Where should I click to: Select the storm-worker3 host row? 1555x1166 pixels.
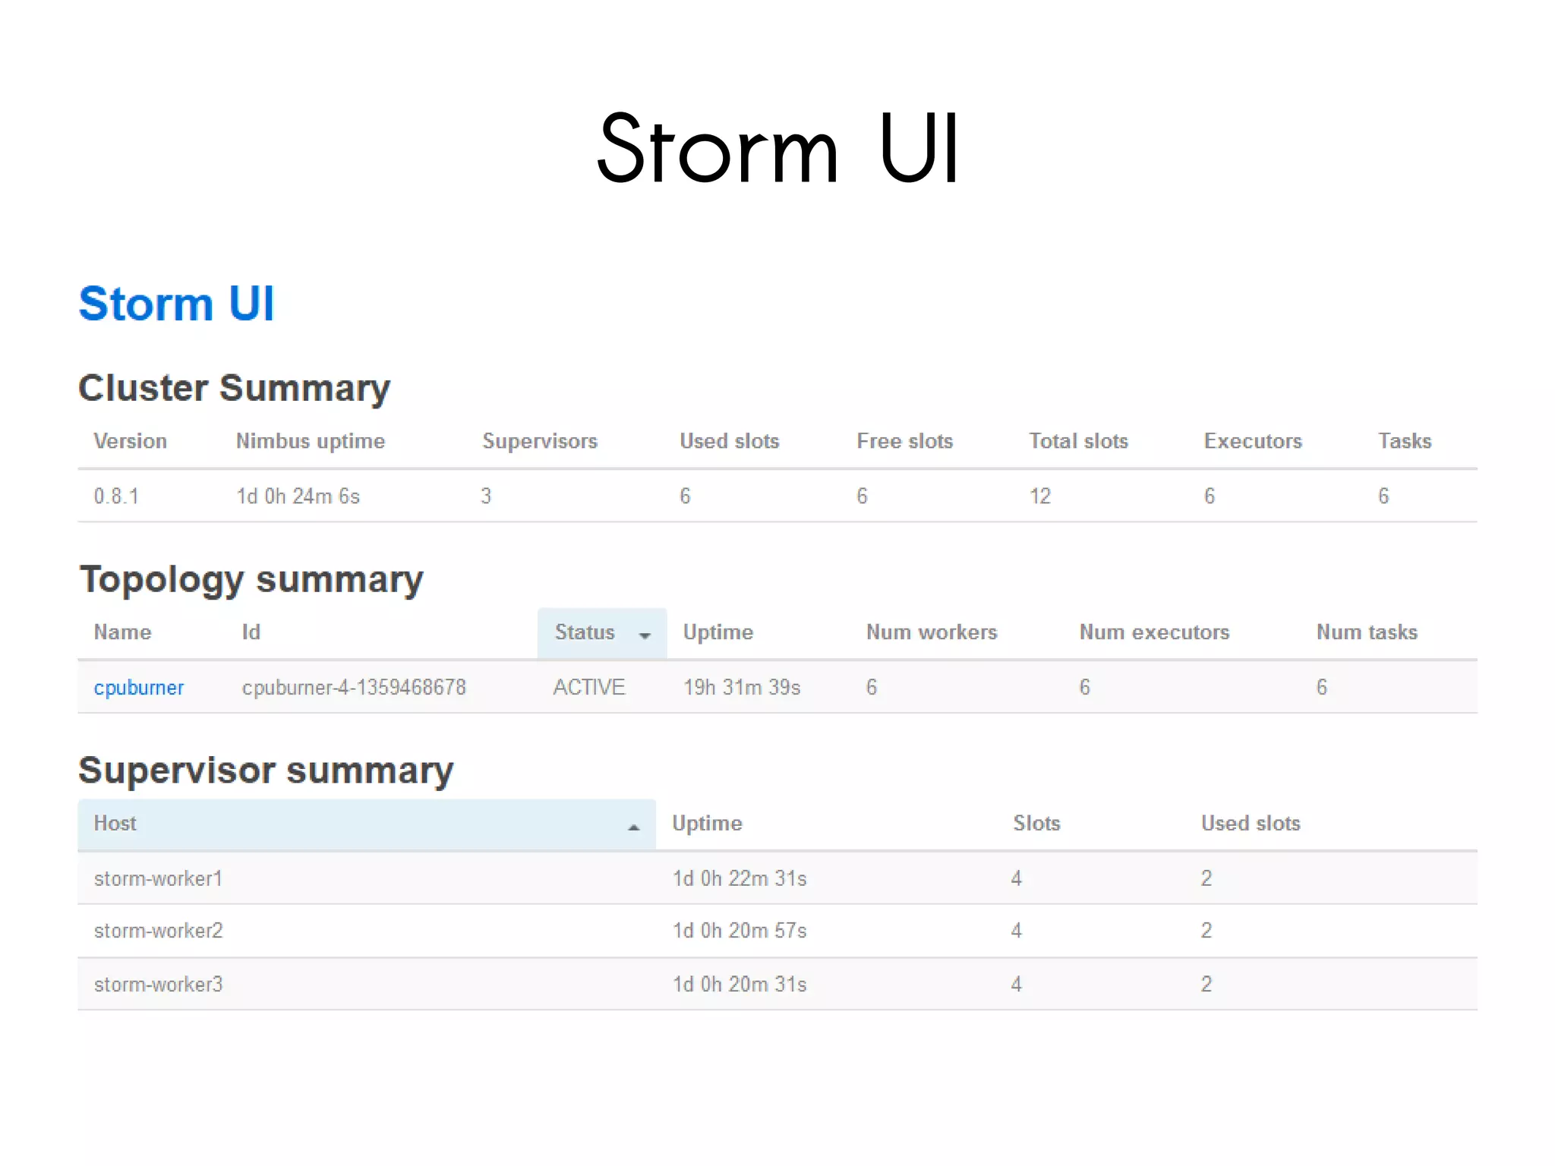tap(777, 985)
